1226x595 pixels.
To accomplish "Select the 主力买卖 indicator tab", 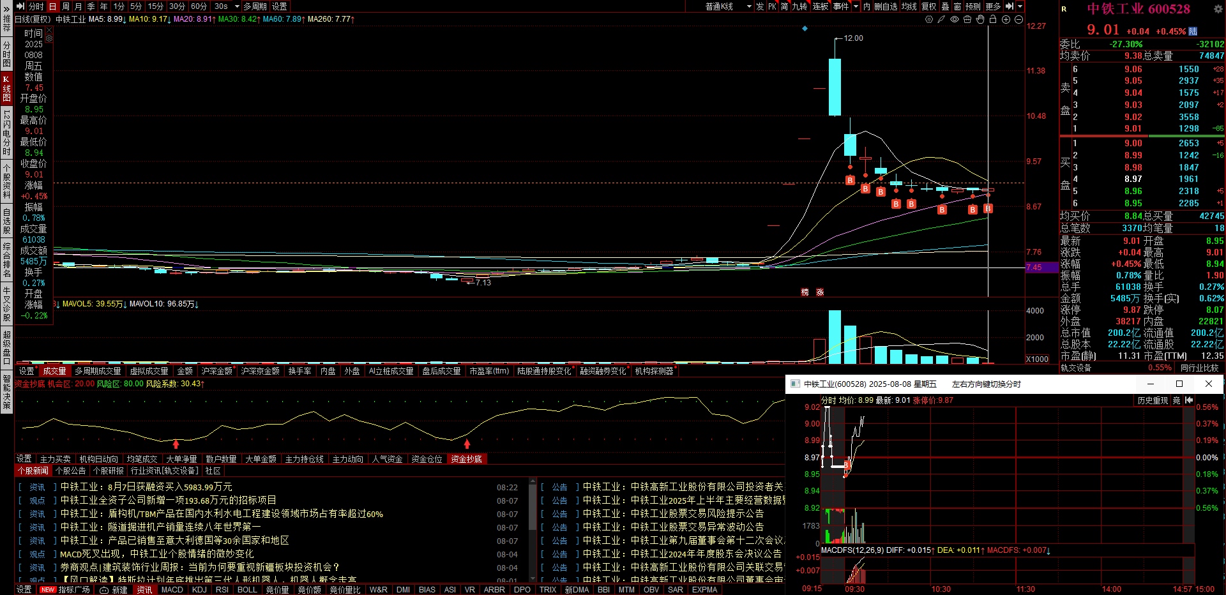I will pos(56,459).
